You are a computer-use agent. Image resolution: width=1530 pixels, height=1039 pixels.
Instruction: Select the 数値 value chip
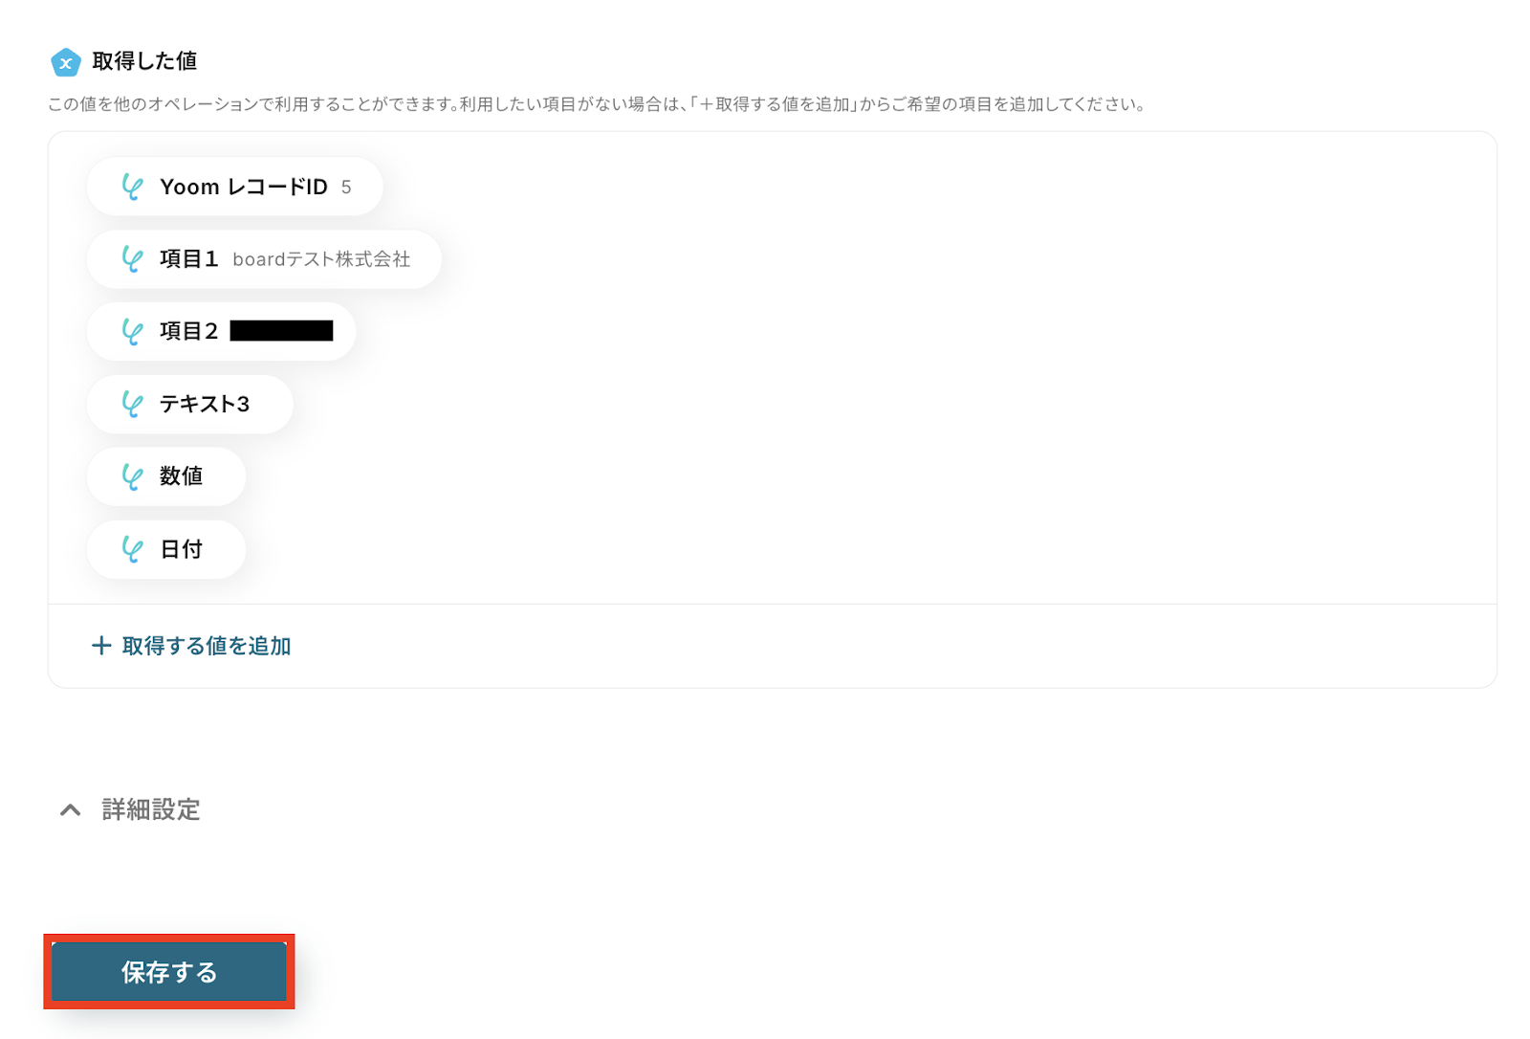(x=166, y=476)
